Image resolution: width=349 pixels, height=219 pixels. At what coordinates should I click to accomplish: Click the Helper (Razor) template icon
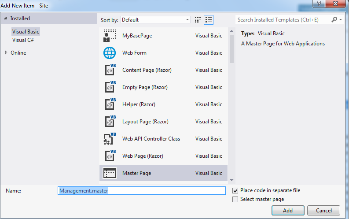[110, 104]
